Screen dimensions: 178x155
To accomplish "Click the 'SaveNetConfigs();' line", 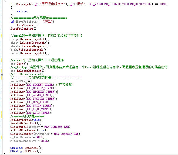I will 24,29.
